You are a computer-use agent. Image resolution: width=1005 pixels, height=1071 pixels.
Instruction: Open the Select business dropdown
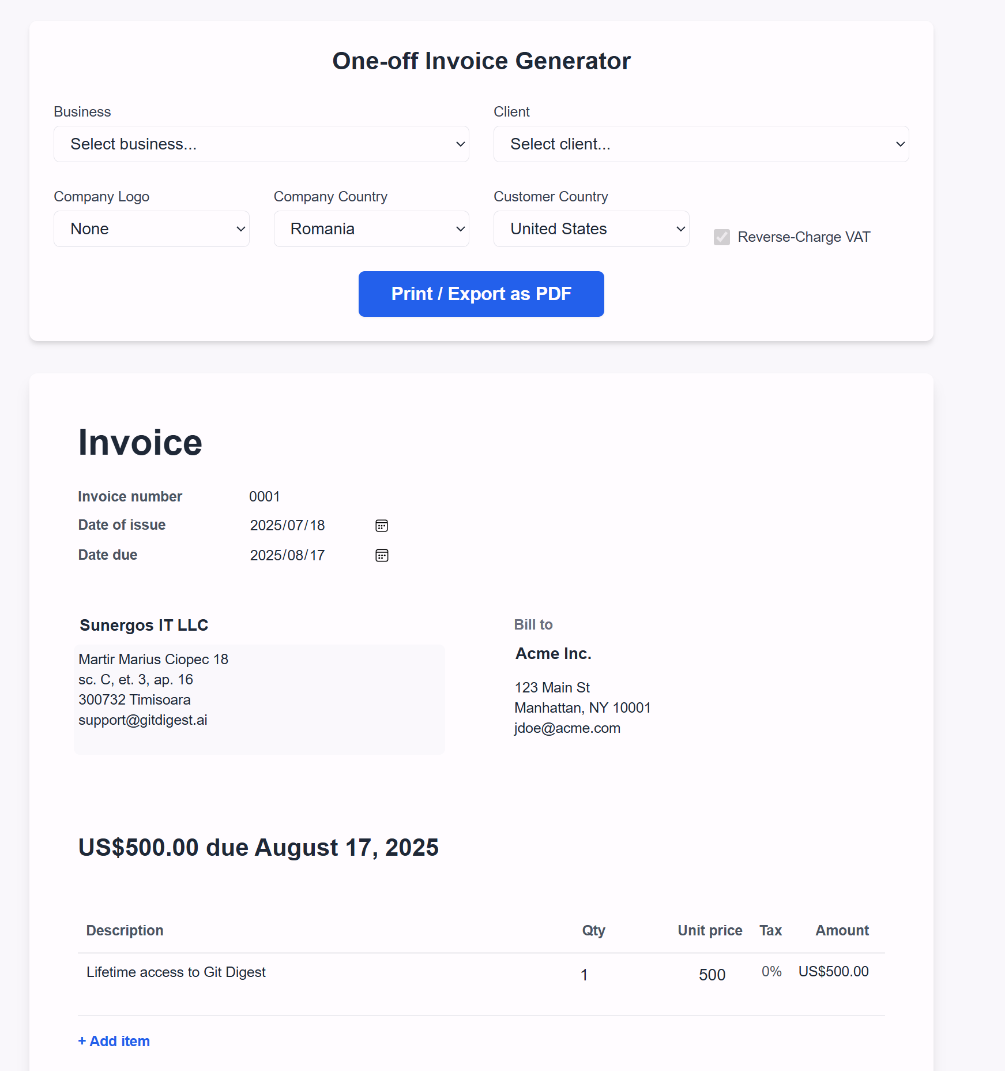point(261,144)
